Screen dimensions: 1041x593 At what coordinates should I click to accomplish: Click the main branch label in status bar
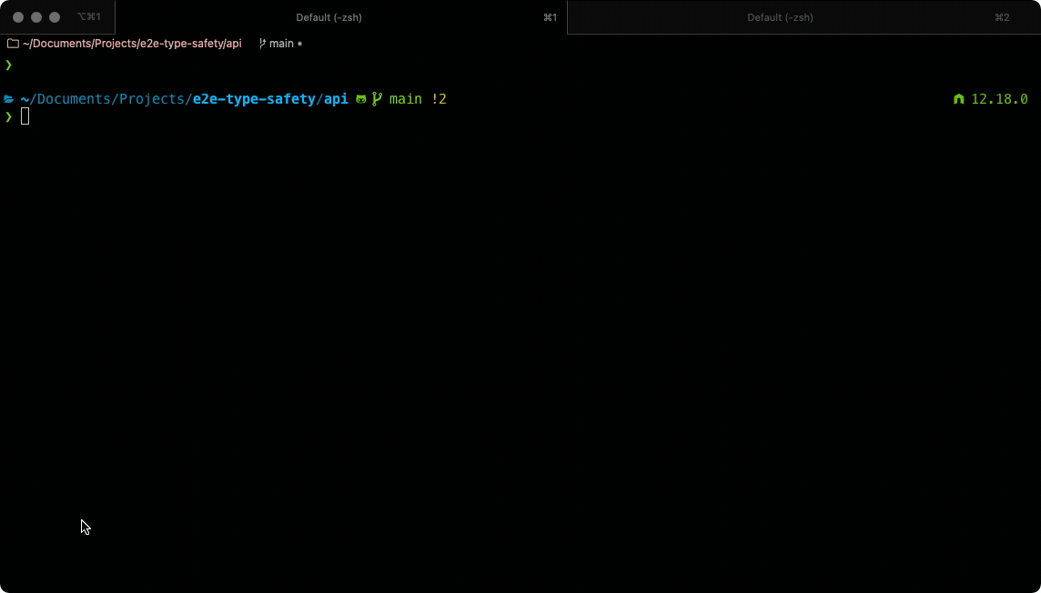[281, 44]
